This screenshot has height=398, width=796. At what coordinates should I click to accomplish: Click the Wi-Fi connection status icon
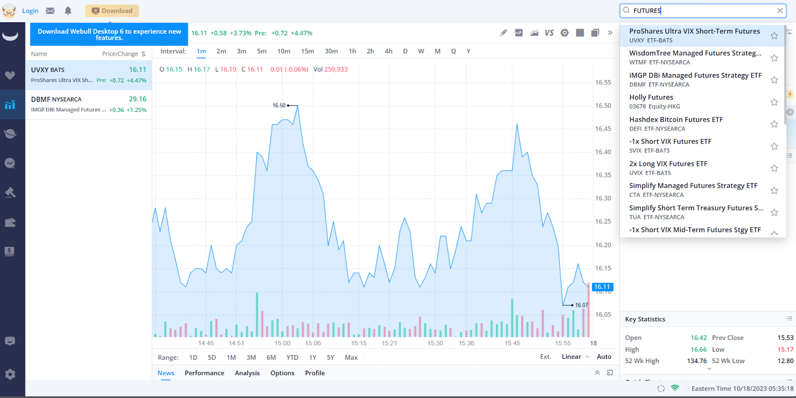point(675,388)
